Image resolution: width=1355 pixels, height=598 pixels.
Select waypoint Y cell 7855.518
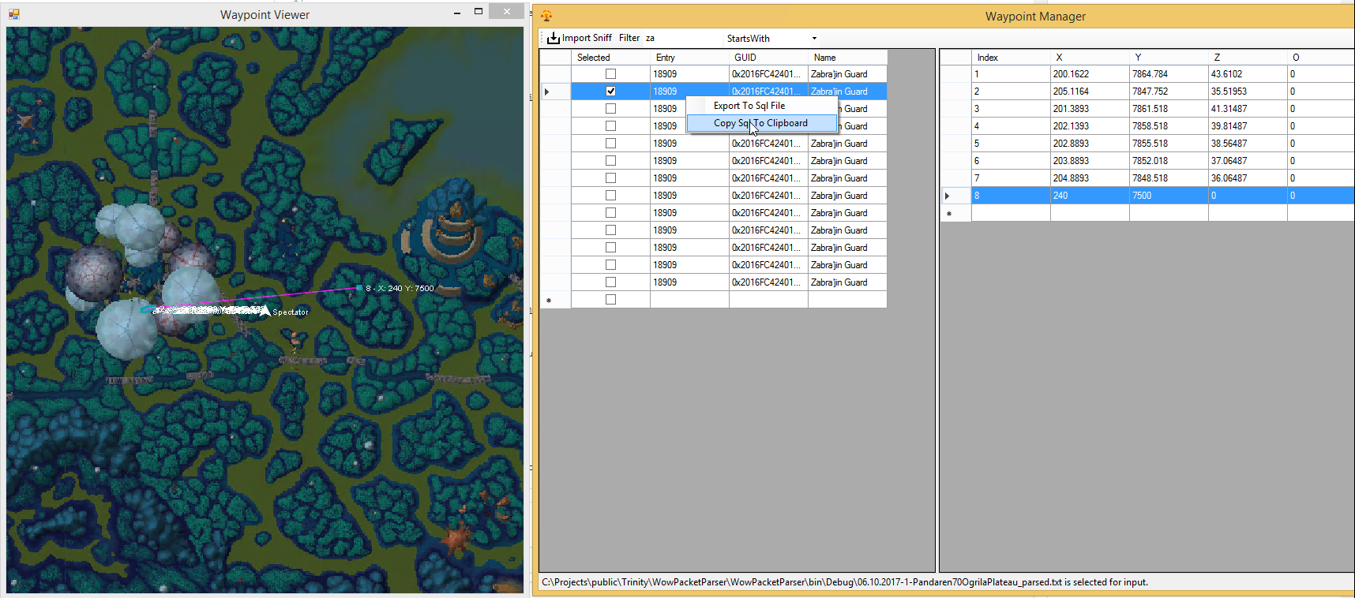click(1169, 144)
